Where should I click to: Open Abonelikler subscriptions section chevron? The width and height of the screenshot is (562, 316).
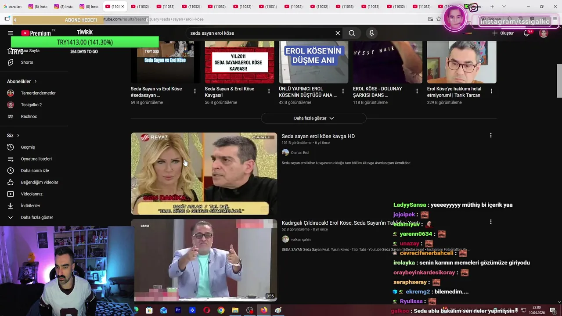[x=36, y=82]
